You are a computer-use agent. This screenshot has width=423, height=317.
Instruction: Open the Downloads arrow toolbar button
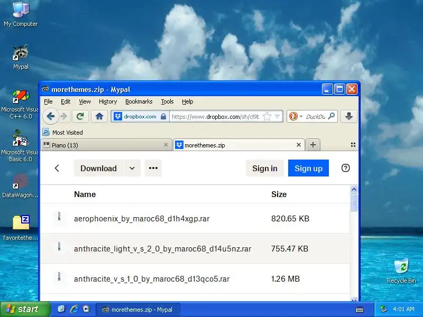pyautogui.click(x=349, y=116)
